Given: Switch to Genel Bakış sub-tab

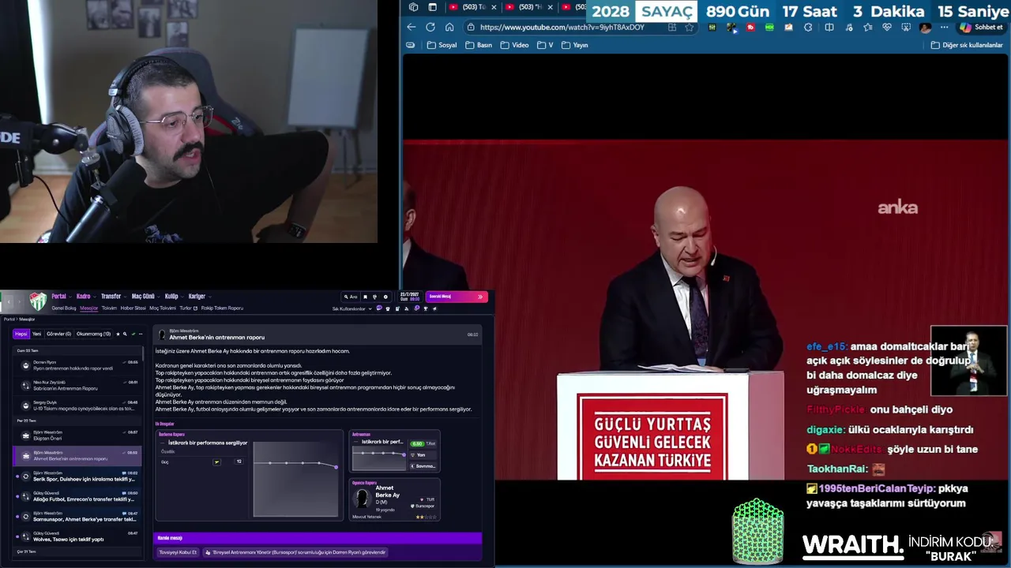Looking at the screenshot, I should point(64,308).
